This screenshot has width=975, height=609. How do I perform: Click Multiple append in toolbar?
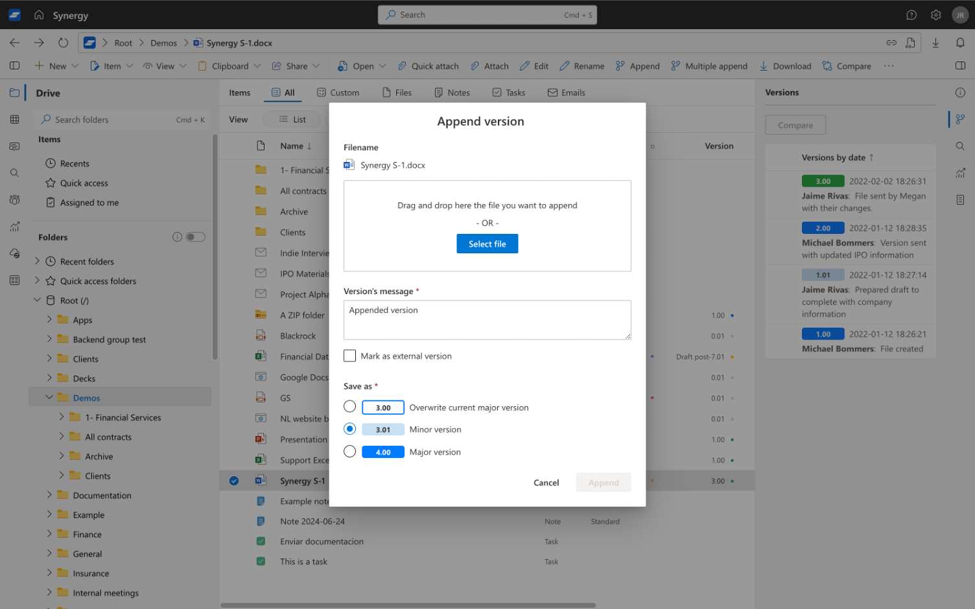[709, 66]
